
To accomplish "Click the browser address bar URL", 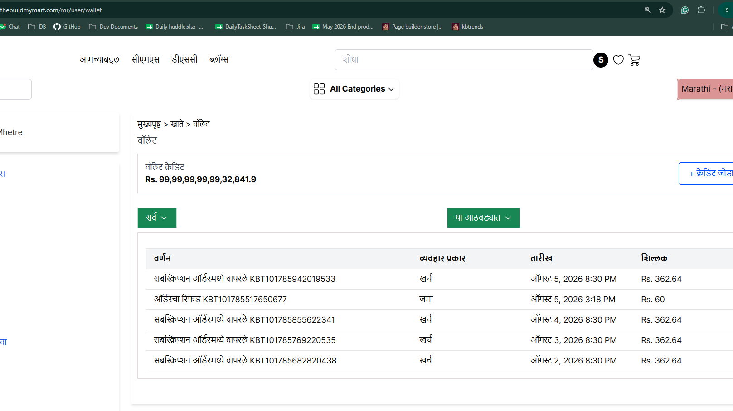I will (51, 10).
